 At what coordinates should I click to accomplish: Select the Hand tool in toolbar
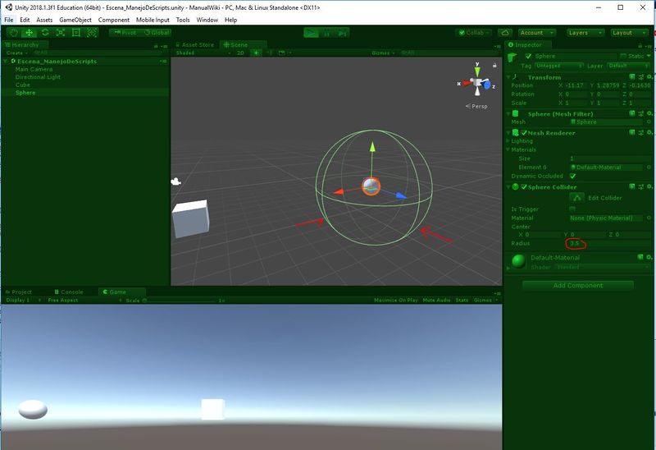(x=13, y=33)
